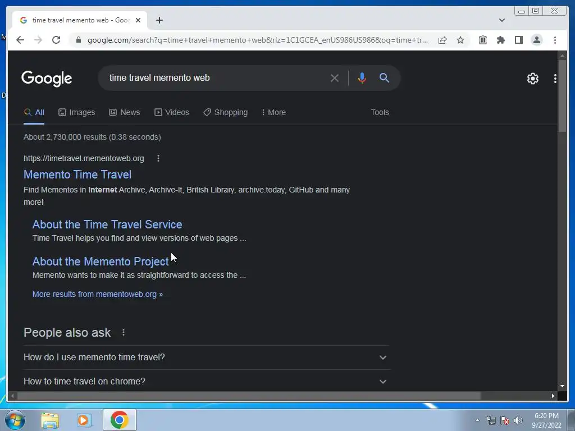The image size is (575, 431).
Task: Switch to the News tab
Action: click(x=125, y=112)
